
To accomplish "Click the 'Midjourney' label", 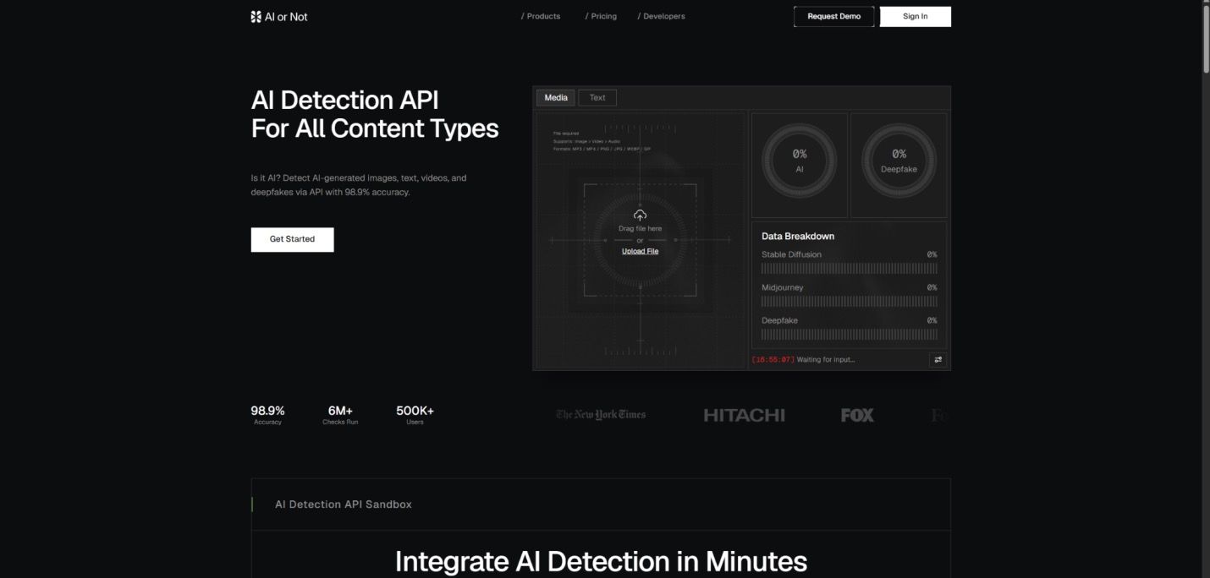I will coord(783,287).
